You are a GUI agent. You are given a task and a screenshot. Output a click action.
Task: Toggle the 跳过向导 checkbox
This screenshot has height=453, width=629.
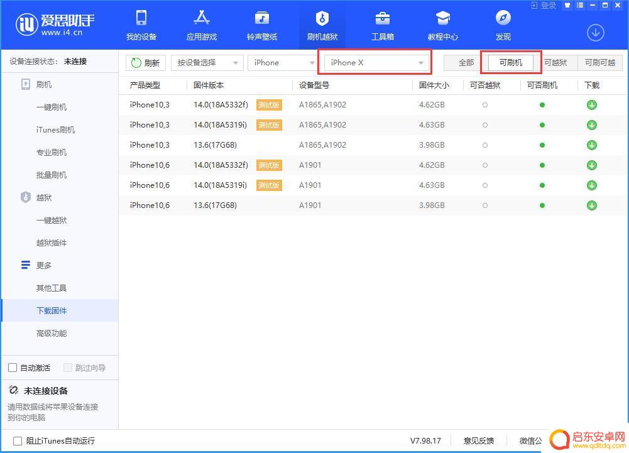pyautogui.click(x=68, y=368)
